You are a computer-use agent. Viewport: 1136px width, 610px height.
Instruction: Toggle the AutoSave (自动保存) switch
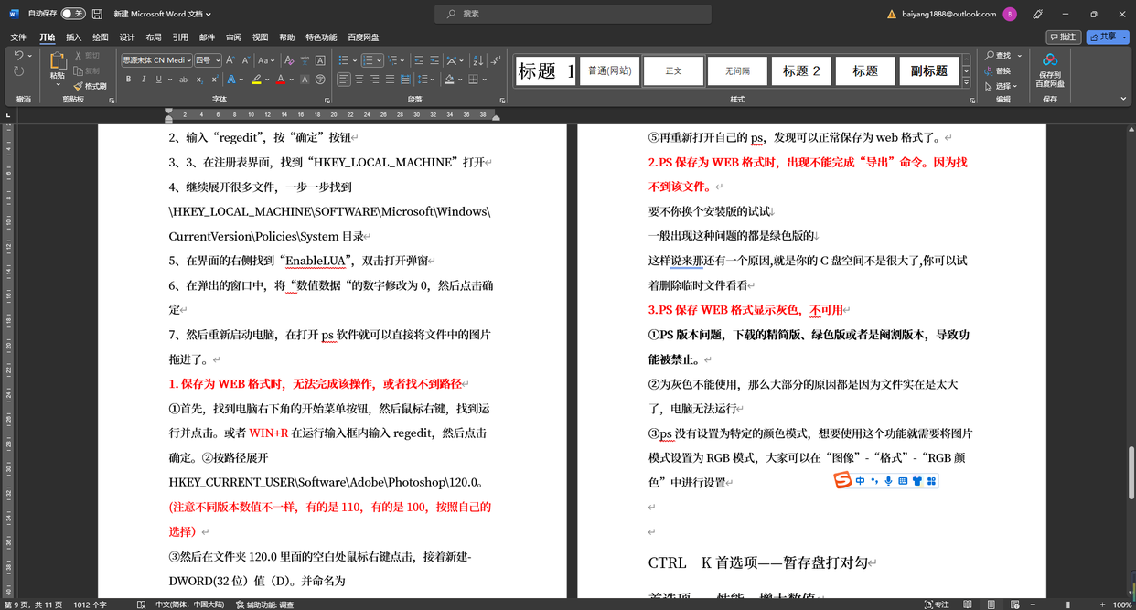(x=72, y=14)
